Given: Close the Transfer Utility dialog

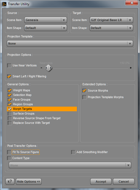Looking at the screenshot, I should pyautogui.click(x=132, y=3).
